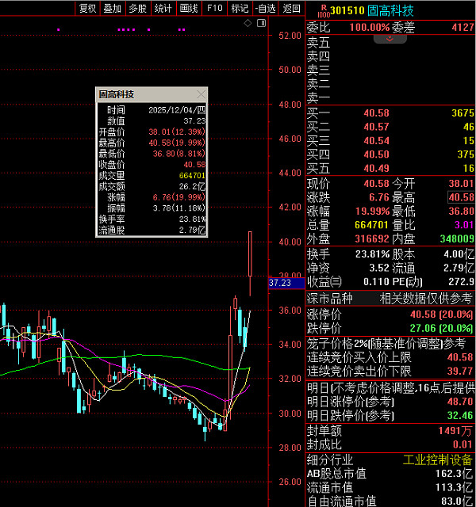Click the 返回 back button
This screenshot has width=476, height=507.
[x=291, y=8]
